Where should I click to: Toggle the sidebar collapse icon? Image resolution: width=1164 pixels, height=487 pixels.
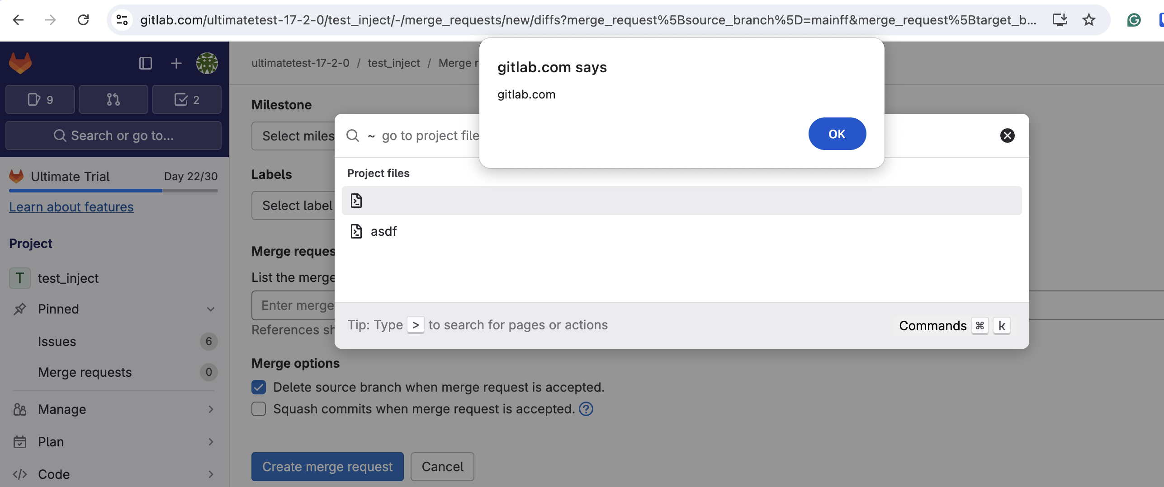[x=145, y=63]
